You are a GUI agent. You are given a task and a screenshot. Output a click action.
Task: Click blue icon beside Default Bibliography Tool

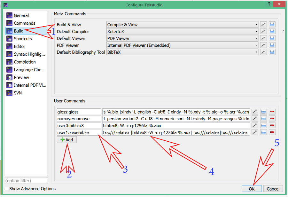coord(272,52)
